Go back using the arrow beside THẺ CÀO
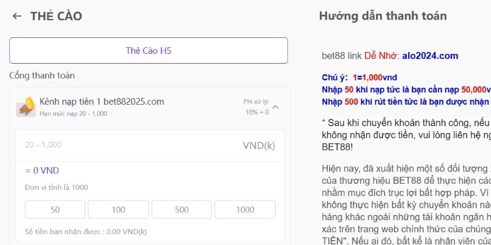Viewport: 491px width, 245px height. pyautogui.click(x=17, y=16)
